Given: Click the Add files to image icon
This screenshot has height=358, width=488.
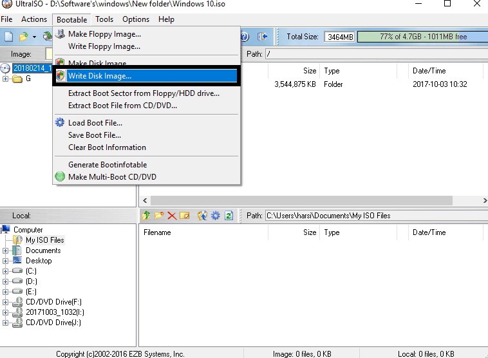Looking at the screenshot, I should [x=202, y=216].
